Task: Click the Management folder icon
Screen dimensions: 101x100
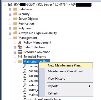Action: pyautogui.click(x=15, y=38)
